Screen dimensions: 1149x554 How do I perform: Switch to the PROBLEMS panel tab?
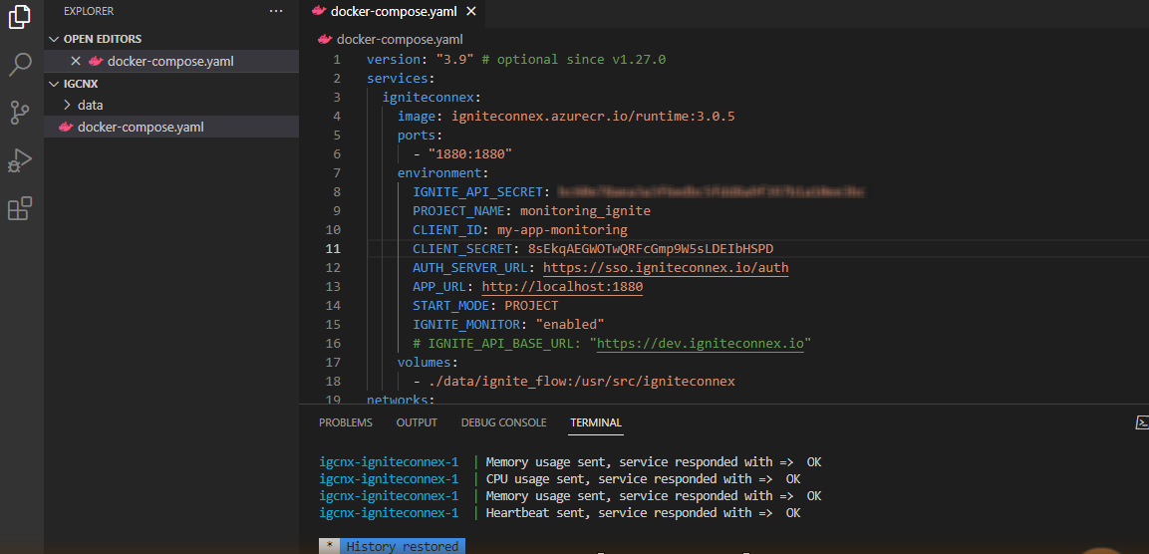(345, 422)
